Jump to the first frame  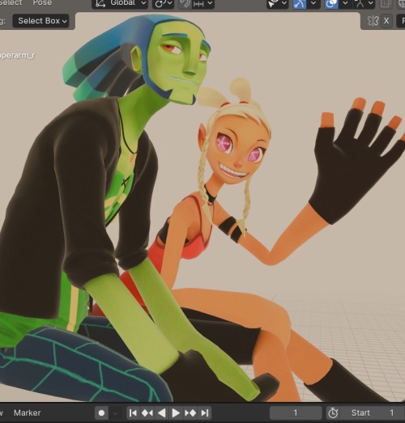[x=133, y=413]
